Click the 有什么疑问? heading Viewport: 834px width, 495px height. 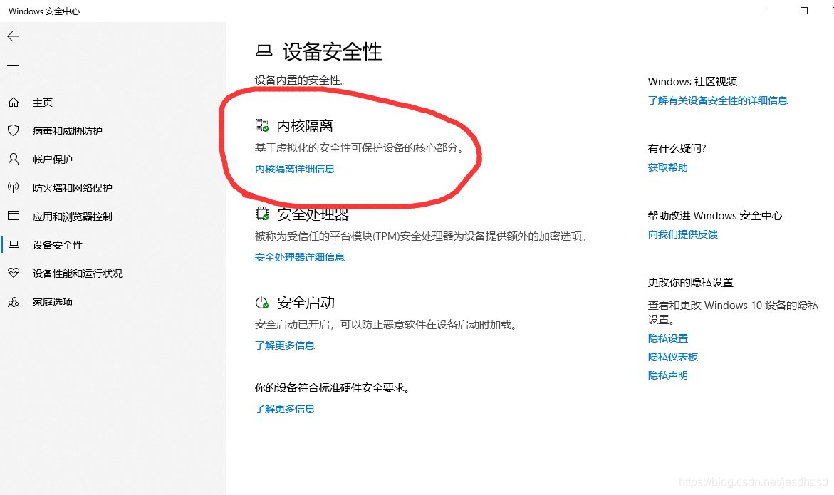(677, 149)
